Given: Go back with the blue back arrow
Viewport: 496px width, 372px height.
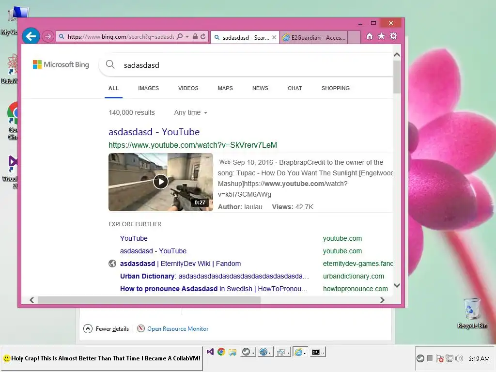Looking at the screenshot, I should point(31,36).
